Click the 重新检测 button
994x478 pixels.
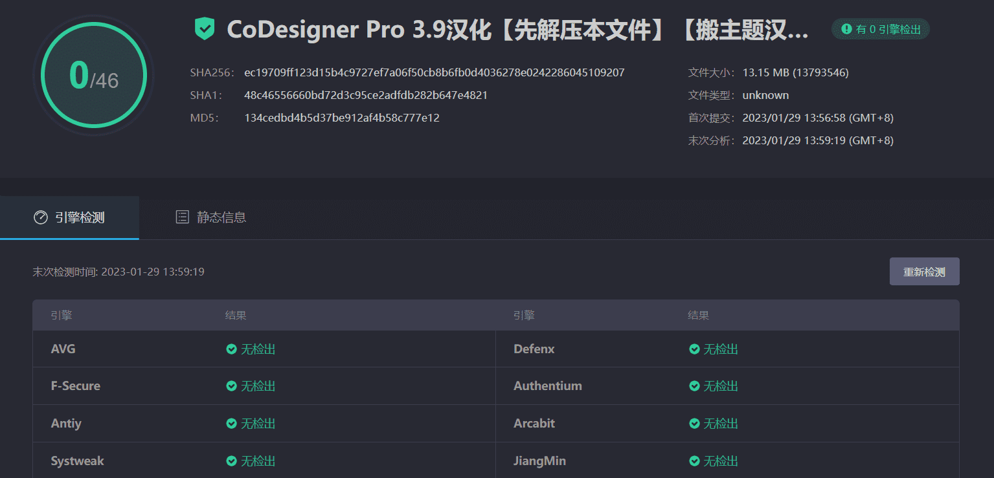pyautogui.click(x=924, y=272)
